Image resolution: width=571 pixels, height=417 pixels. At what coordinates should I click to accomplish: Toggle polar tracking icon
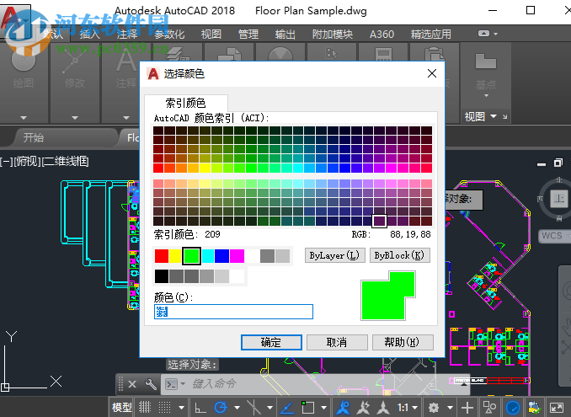pyautogui.click(x=221, y=407)
